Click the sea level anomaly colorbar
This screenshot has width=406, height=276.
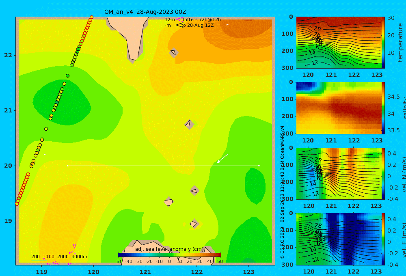coord(170,255)
